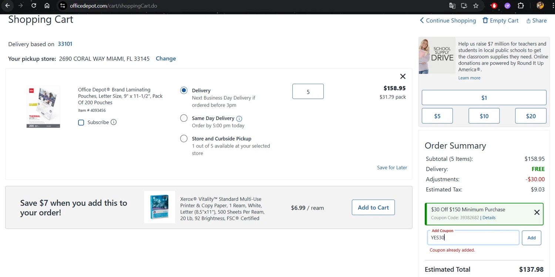Click the officedepot.com address bar URL
Image resolution: width=555 pixels, height=277 pixels.
113,6
